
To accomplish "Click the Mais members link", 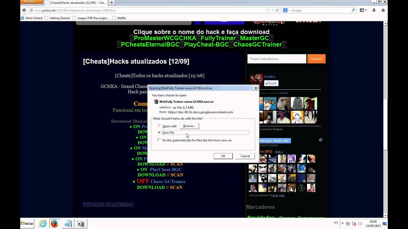I will tap(278, 152).
